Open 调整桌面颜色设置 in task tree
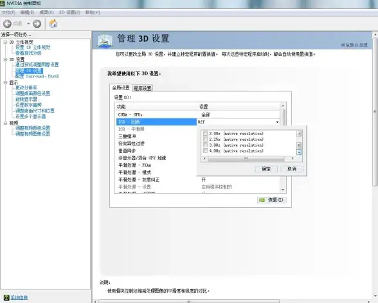This screenshot has width=378, height=303. tap(33, 93)
